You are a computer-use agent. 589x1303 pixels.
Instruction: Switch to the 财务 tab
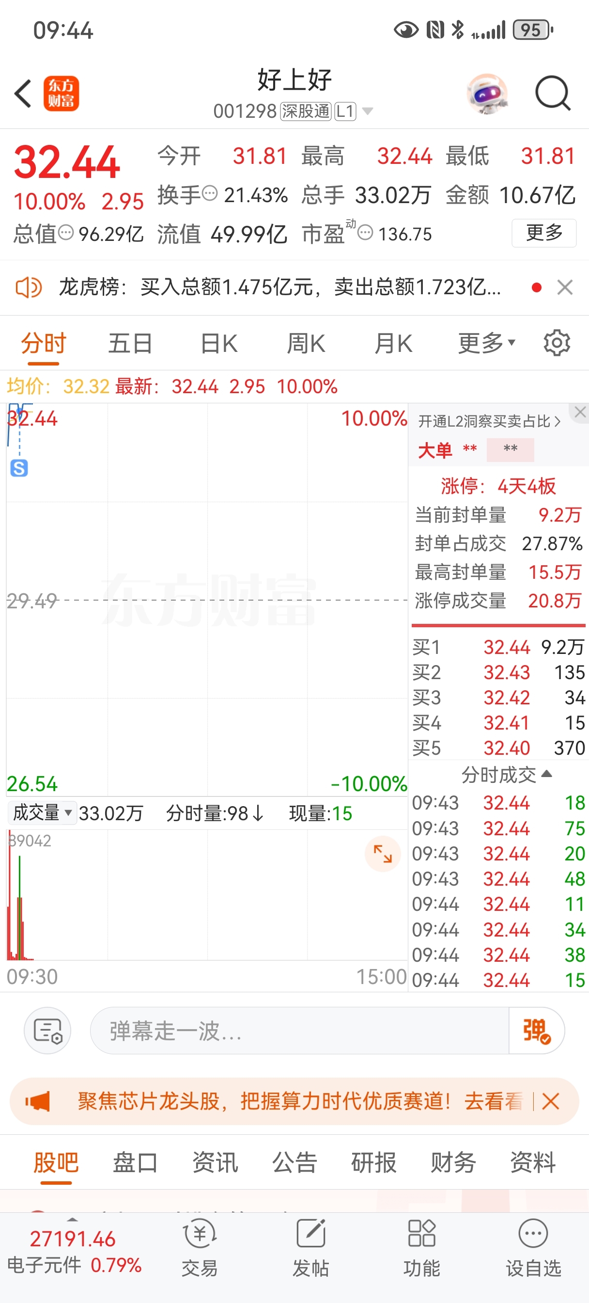pyautogui.click(x=453, y=1163)
